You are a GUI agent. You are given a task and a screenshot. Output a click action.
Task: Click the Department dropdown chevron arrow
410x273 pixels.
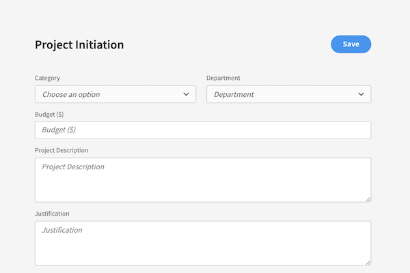(x=361, y=94)
